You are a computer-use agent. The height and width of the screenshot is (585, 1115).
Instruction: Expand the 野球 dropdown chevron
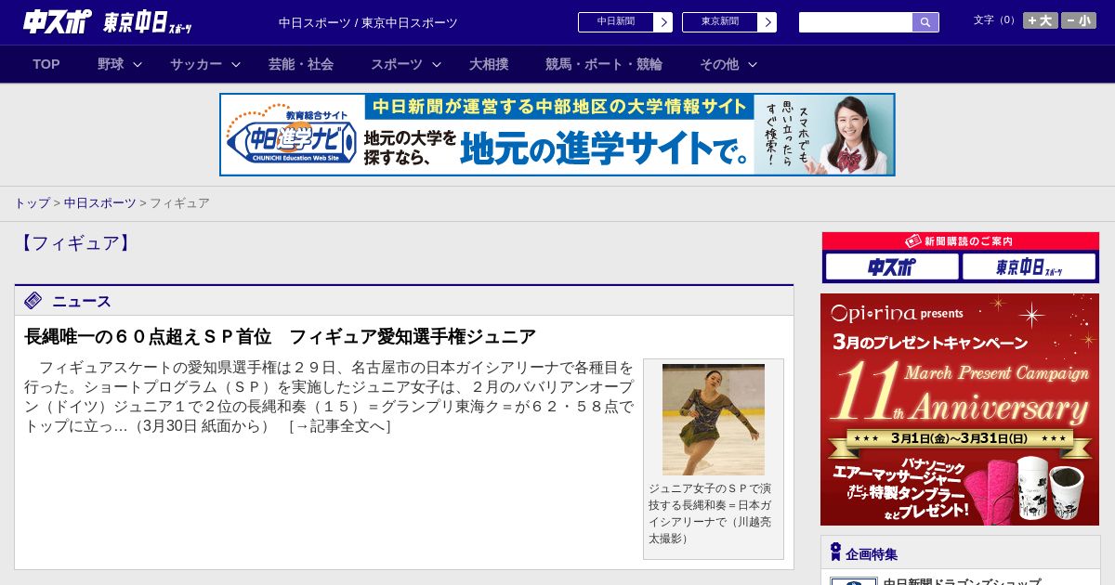138,64
